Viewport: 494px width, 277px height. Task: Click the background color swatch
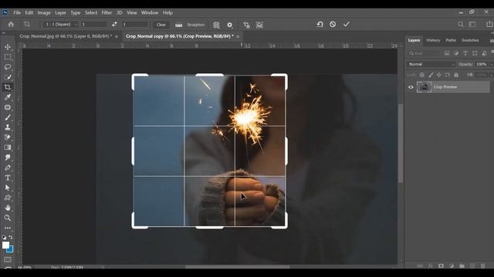10,249
